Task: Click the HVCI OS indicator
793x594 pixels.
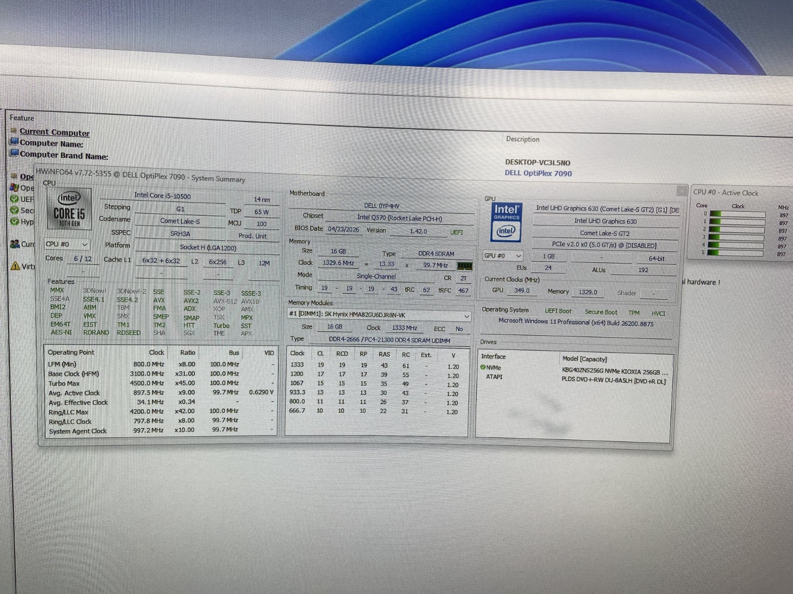Action: (658, 313)
